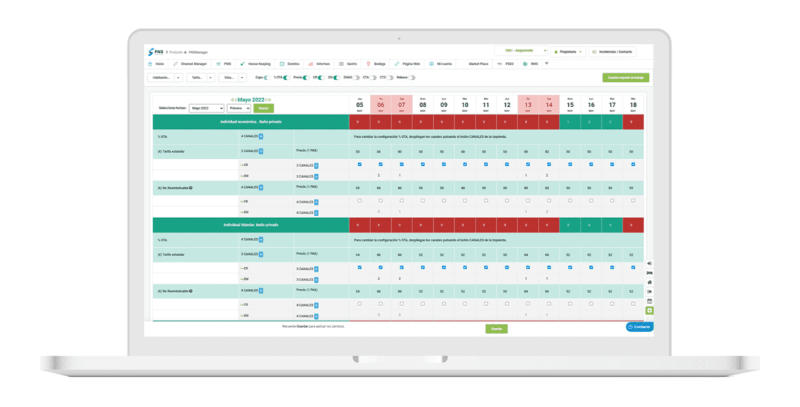Viewport: 800px width, 407px height.
Task: Enable the Release switch
Action: point(411,77)
